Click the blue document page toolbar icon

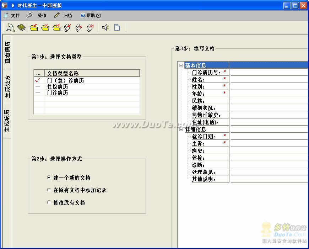[x=117, y=27]
